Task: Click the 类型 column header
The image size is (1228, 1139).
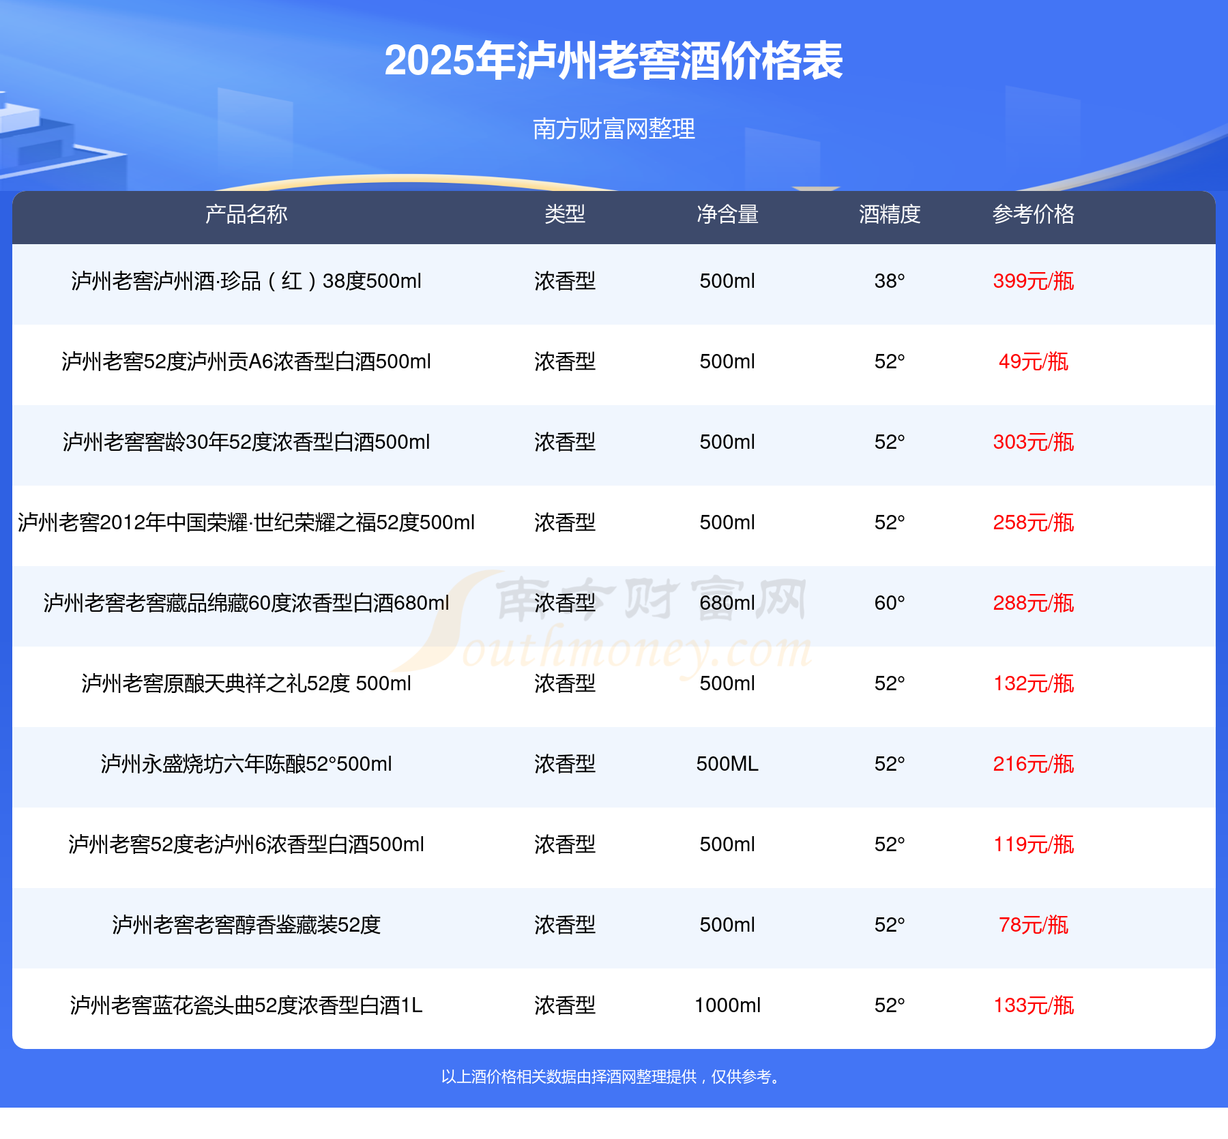Action: (x=565, y=214)
